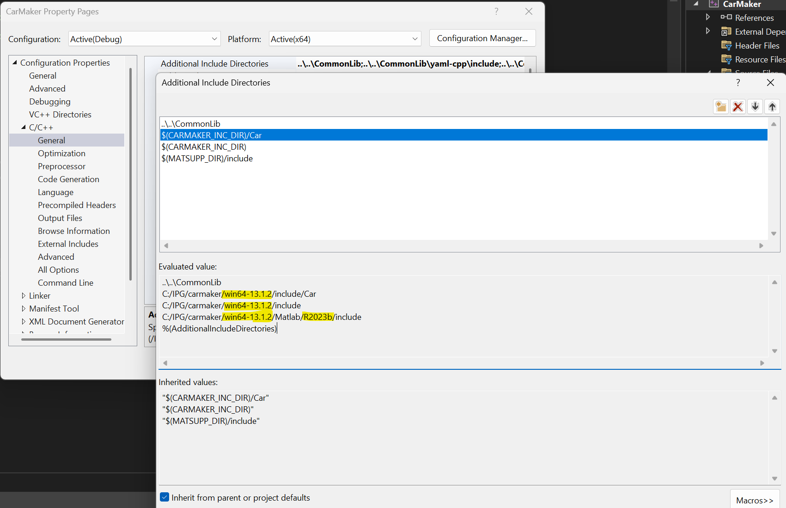Select Preprocessor property page
The width and height of the screenshot is (786, 508).
61,166
